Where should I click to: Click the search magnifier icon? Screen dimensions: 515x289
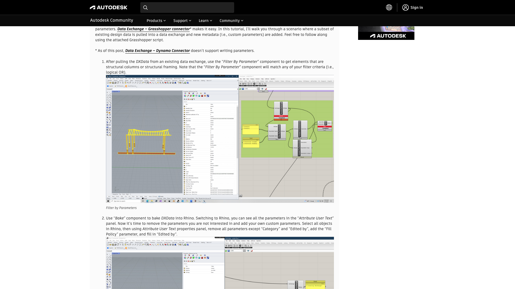tap(145, 7)
